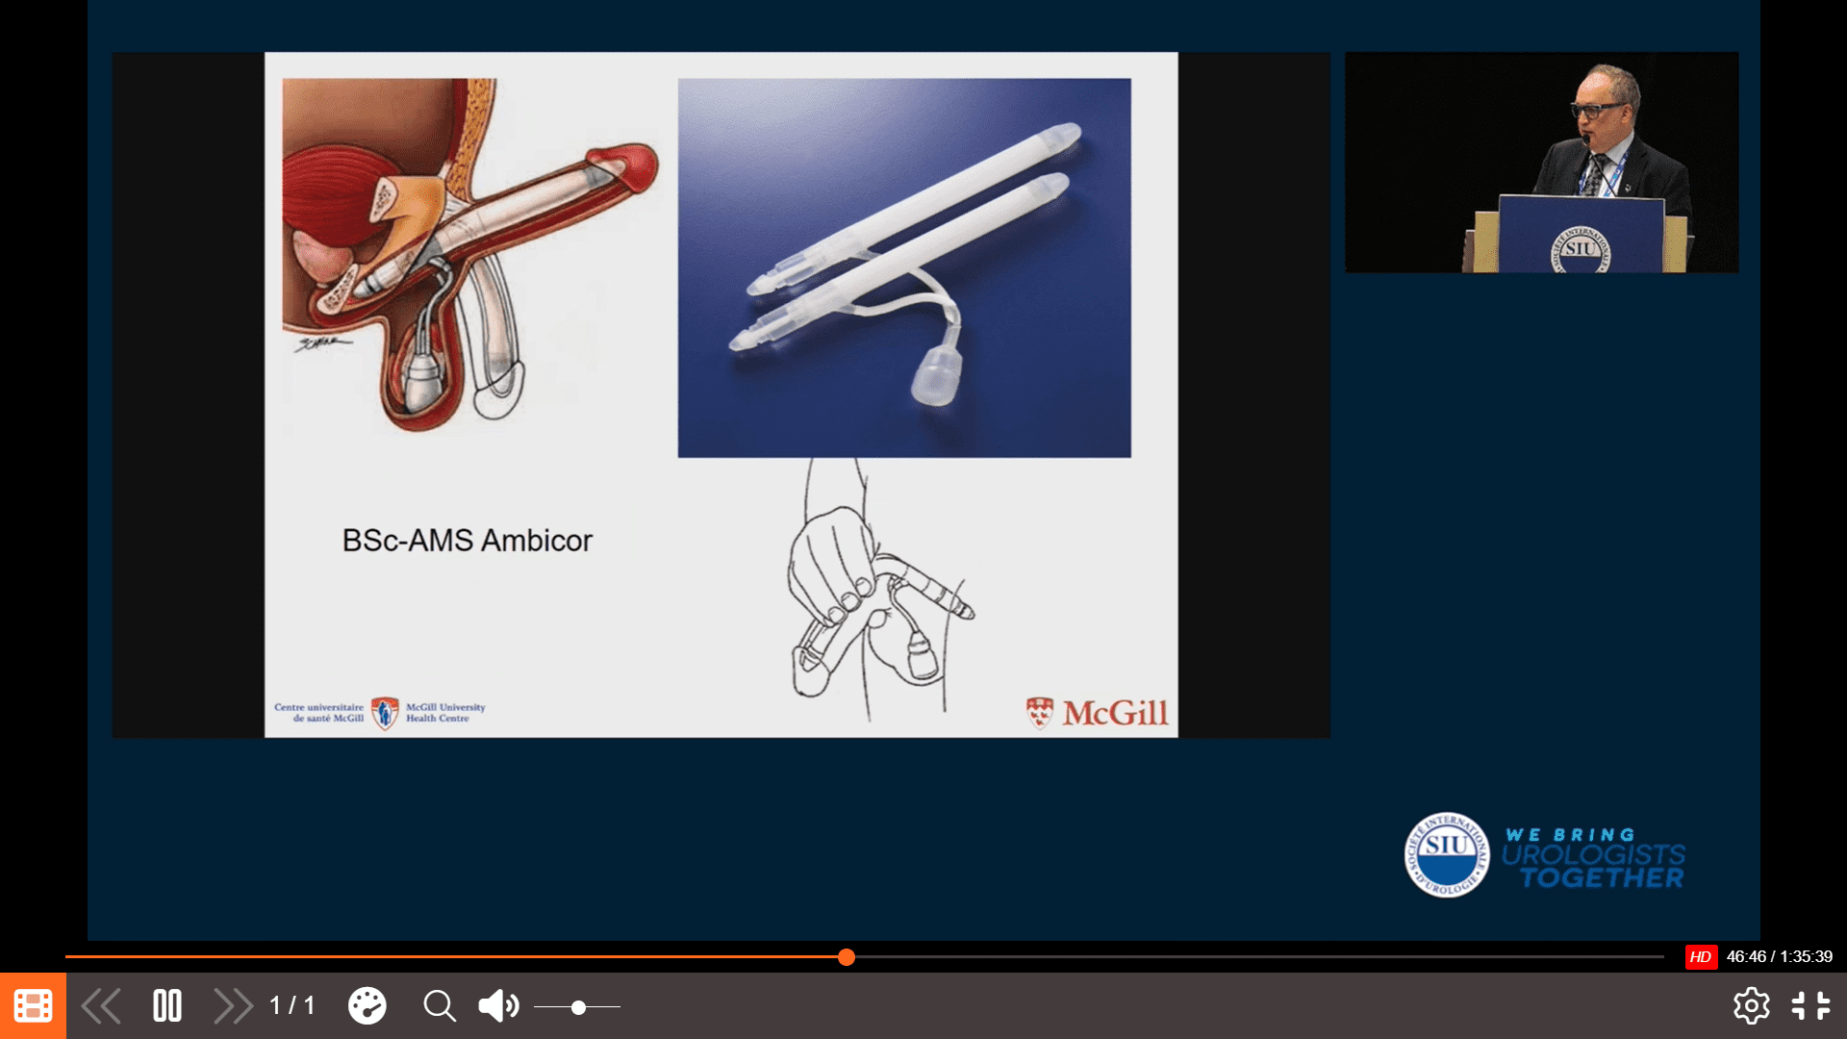Open the chapters grid panel
Viewport: 1847px width, 1039px height.
point(33,1005)
